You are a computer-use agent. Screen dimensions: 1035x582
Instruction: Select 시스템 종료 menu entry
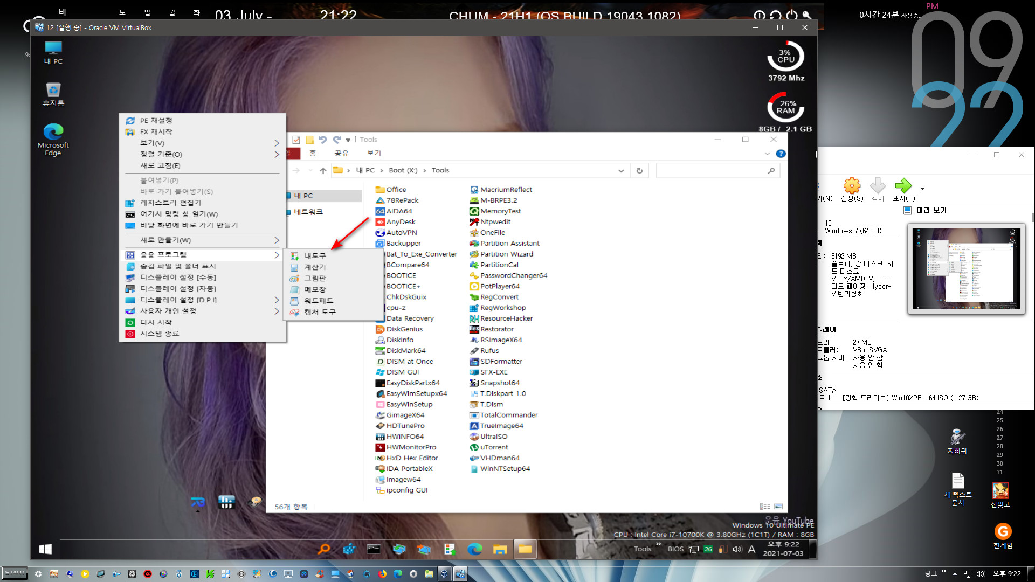(x=203, y=334)
